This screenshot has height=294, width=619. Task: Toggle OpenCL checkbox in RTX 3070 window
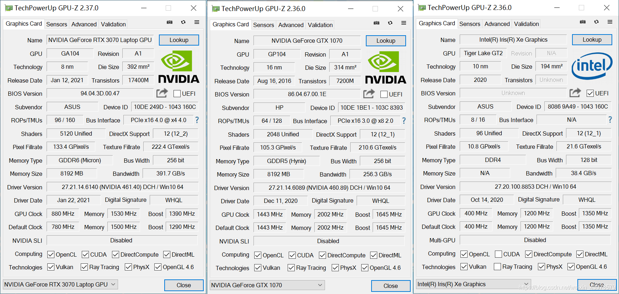(x=51, y=254)
